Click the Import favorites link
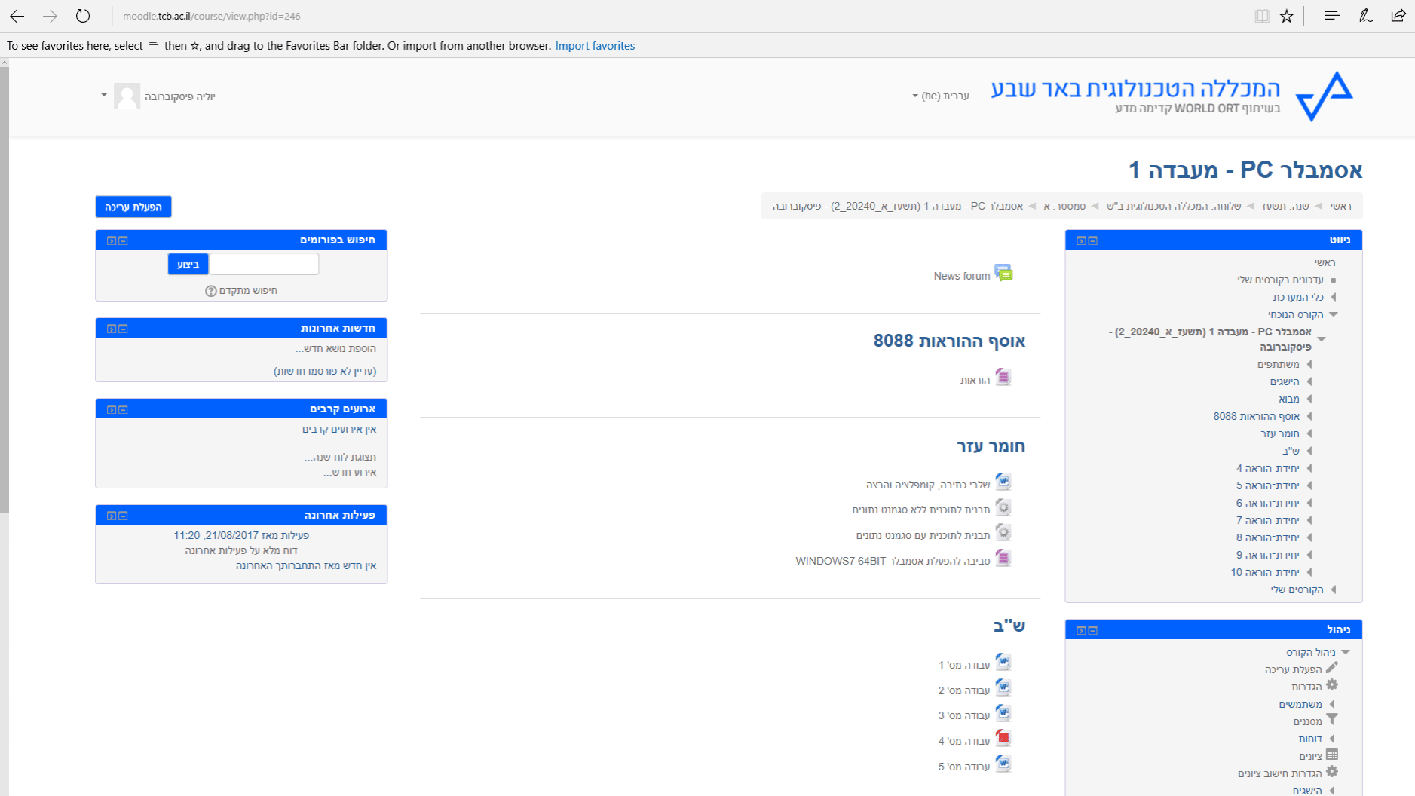Viewport: 1415px width, 796px height. (x=595, y=46)
